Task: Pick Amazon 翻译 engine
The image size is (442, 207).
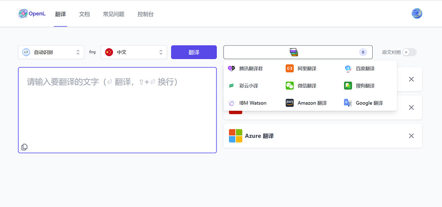Action: [x=312, y=103]
